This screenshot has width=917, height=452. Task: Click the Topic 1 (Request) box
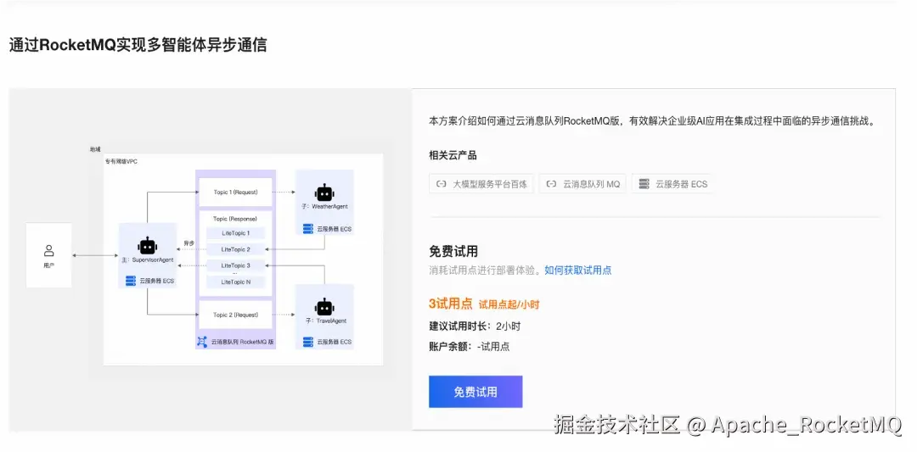tap(236, 193)
